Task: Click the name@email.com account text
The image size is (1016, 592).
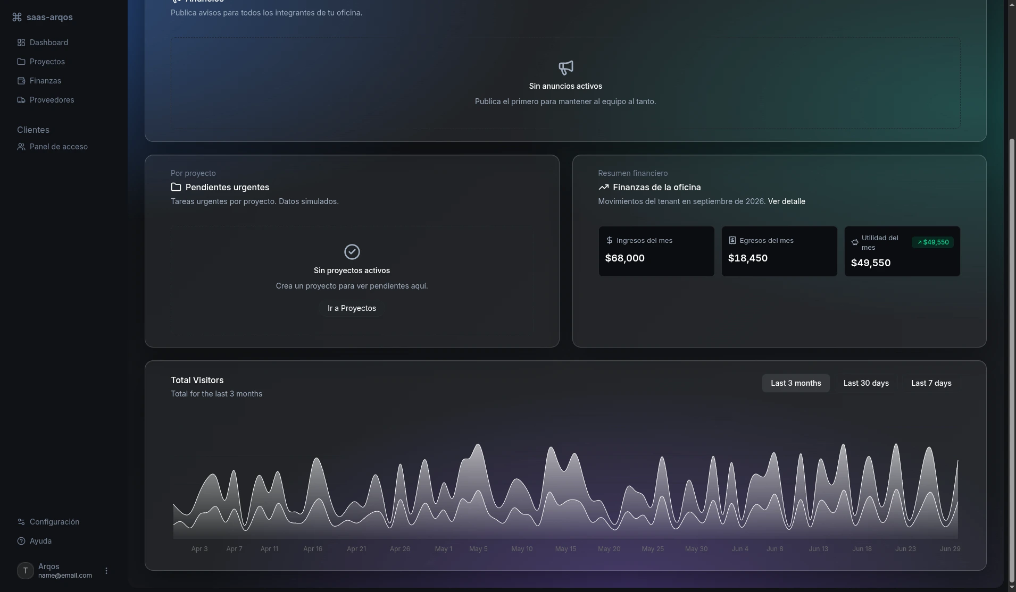Action: tap(65, 576)
